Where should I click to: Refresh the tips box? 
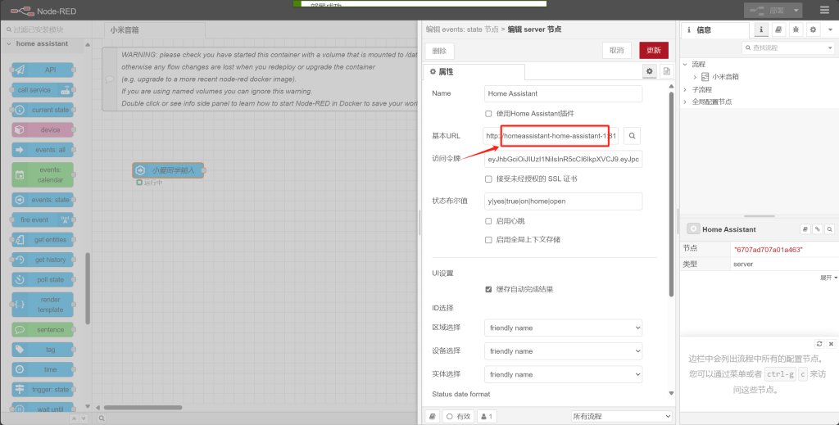pos(819,344)
